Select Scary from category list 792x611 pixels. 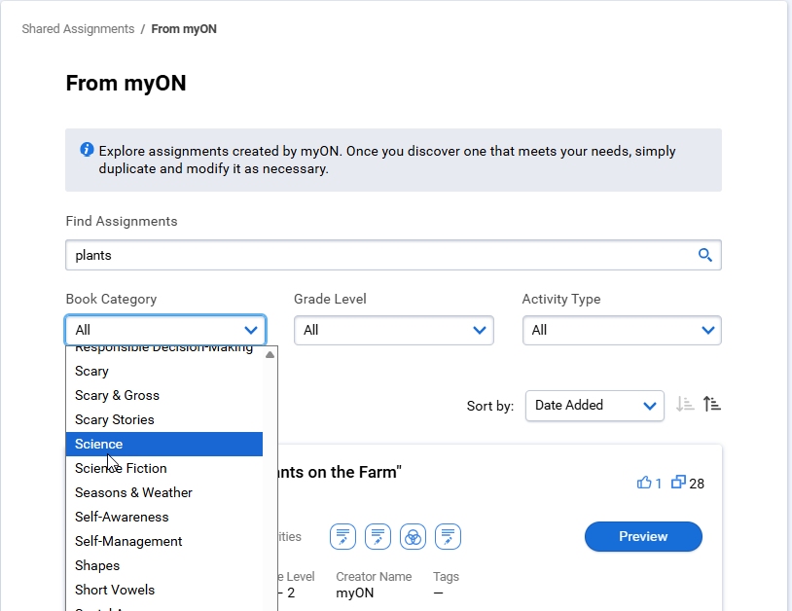[164, 371]
